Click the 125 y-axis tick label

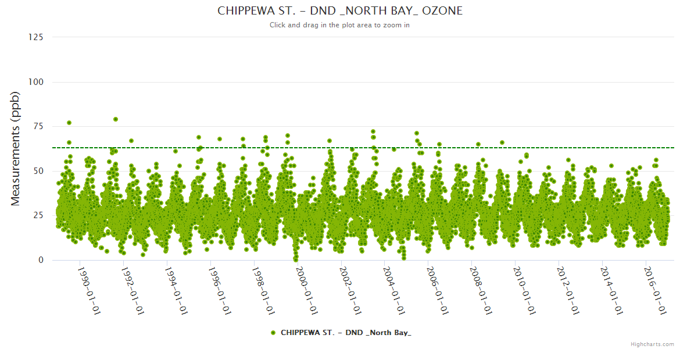35,37
